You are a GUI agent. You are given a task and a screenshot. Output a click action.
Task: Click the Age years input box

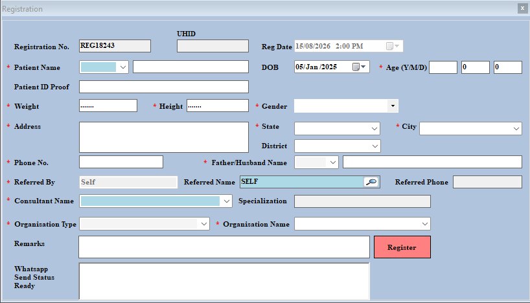443,67
